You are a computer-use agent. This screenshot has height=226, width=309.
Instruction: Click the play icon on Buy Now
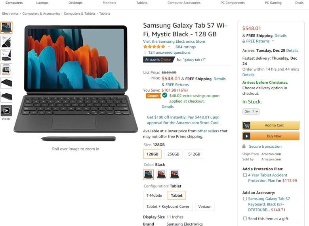[x=246, y=136]
